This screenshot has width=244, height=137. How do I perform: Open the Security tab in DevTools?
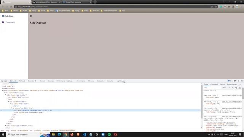click(110, 81)
